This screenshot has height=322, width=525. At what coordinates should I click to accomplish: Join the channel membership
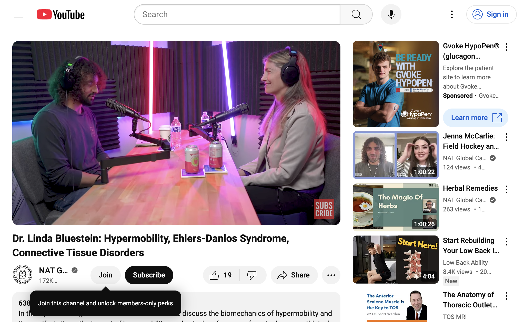[105, 275]
